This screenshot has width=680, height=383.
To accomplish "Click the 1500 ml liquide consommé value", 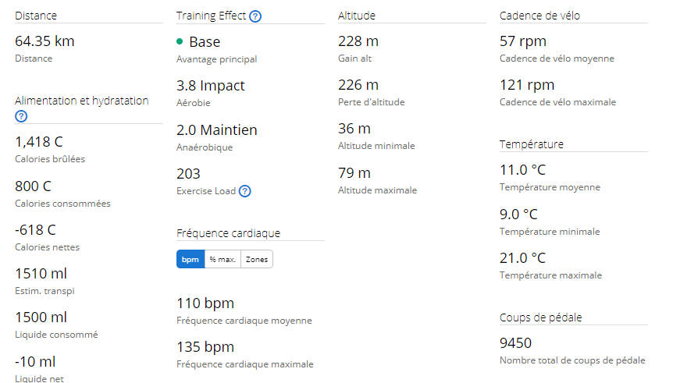I will click(x=41, y=317).
